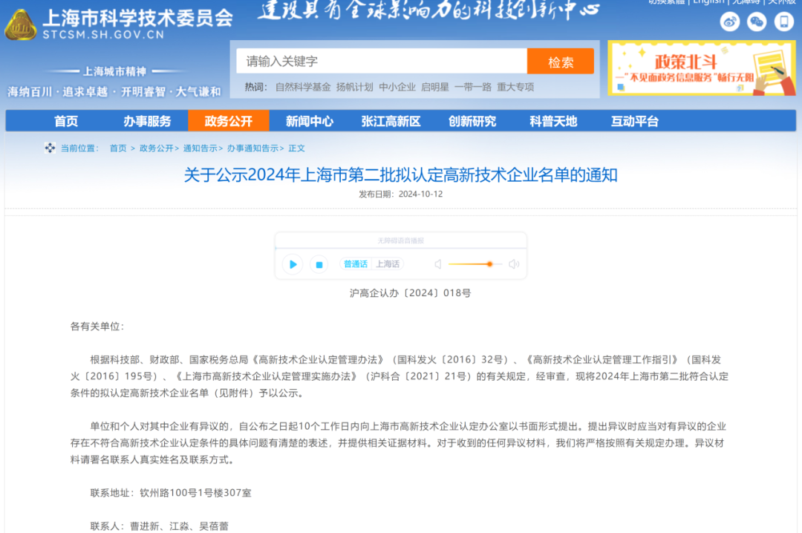Open the Weibo sharing icon
The width and height of the screenshot is (802, 533).
(x=730, y=22)
